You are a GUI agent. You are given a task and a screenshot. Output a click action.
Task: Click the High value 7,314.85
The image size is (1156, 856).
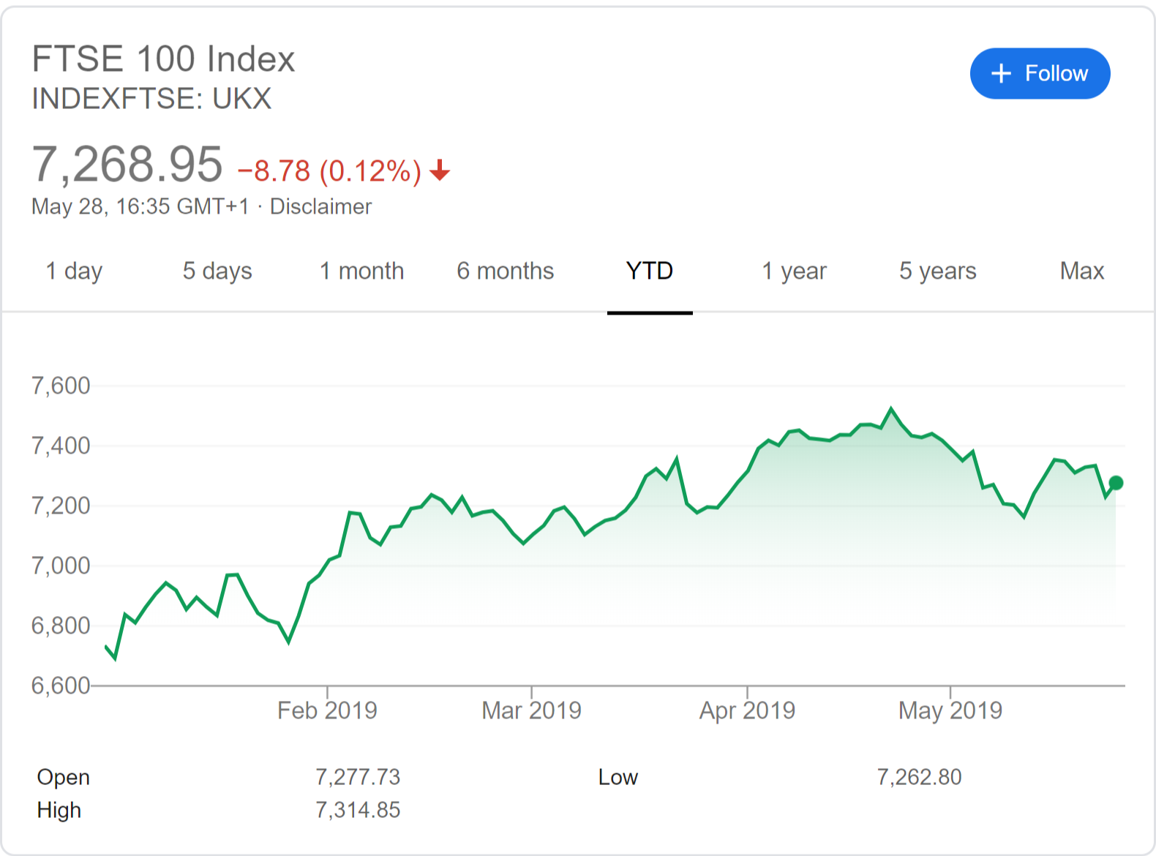(358, 810)
